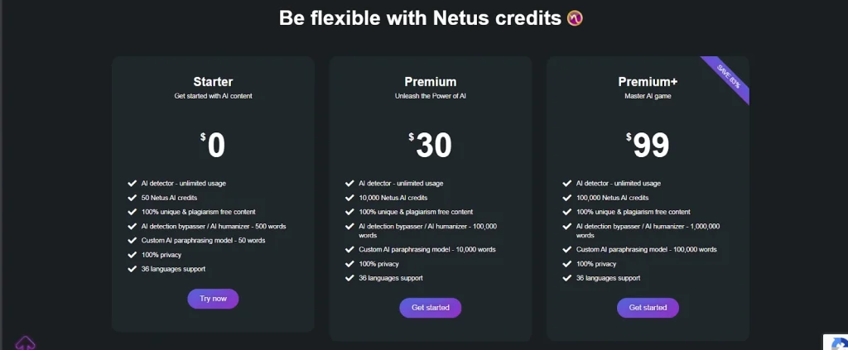This screenshot has width=848, height=350.
Task: Select the Starter plan title
Action: 213,82
